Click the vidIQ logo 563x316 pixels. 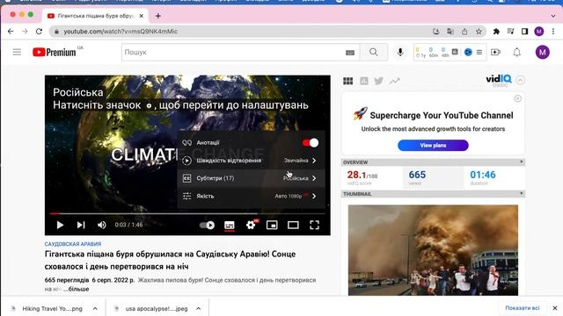pyautogui.click(x=499, y=80)
